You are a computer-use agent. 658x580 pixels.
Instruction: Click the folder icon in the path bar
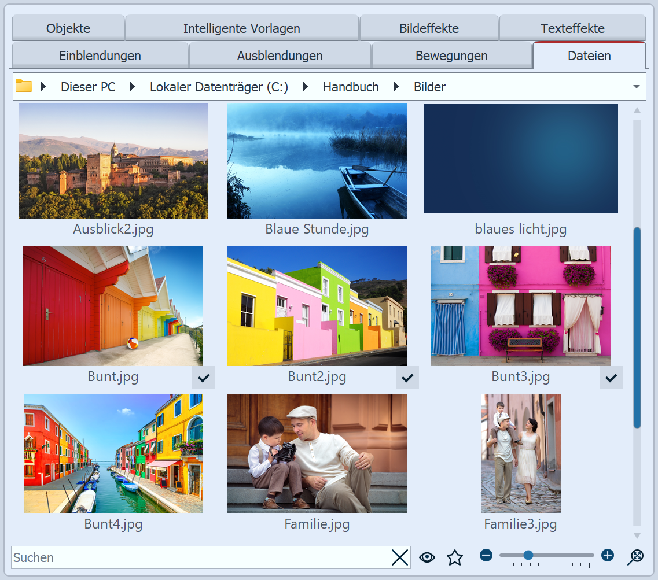(x=23, y=86)
